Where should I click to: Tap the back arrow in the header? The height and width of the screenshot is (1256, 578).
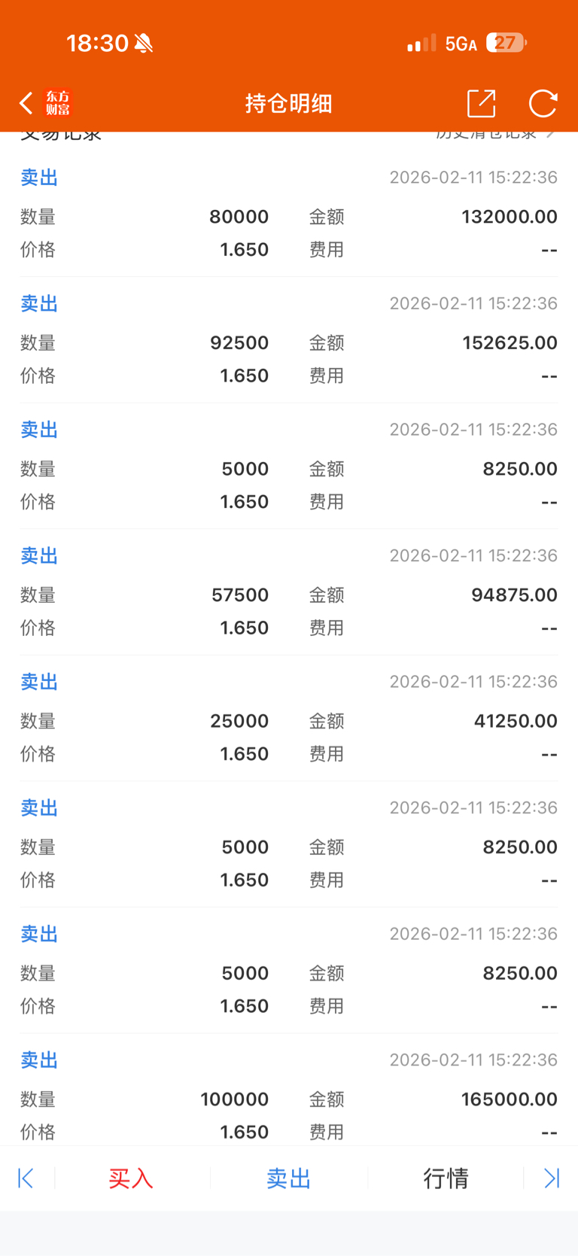pyautogui.click(x=26, y=103)
